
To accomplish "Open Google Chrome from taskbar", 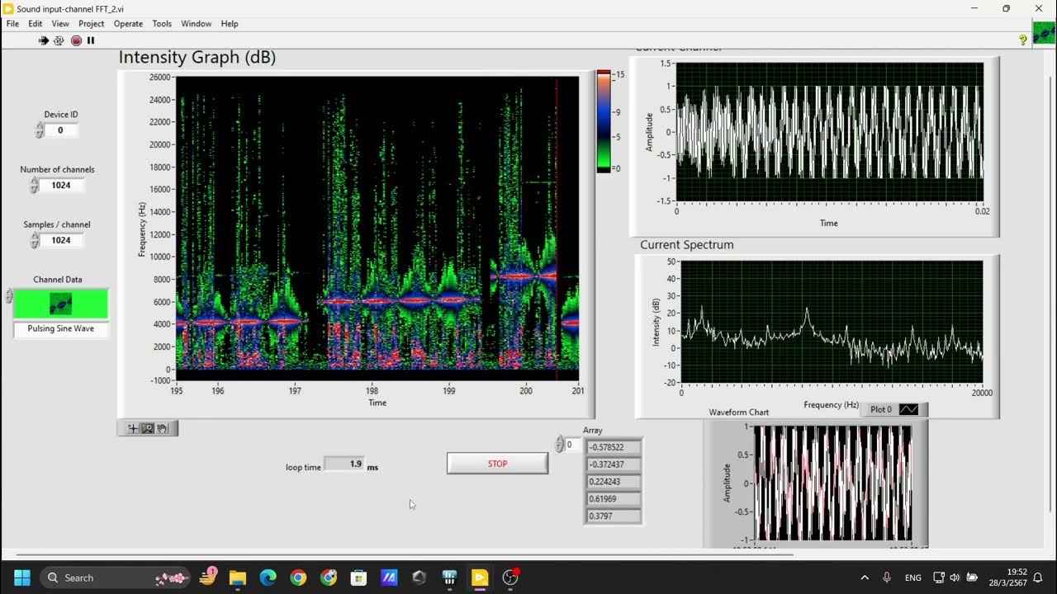I will tap(298, 577).
